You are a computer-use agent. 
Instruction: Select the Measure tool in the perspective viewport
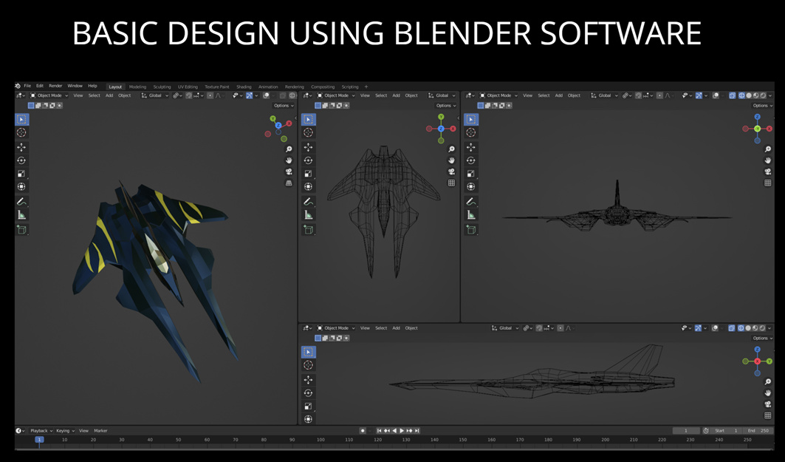click(21, 215)
